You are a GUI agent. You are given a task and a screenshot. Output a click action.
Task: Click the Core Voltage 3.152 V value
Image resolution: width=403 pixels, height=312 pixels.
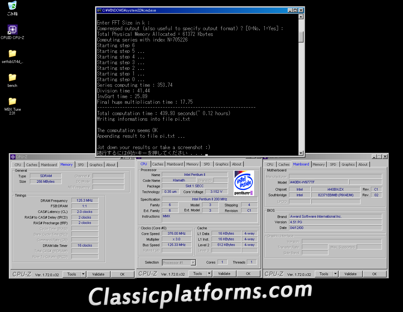(x=216, y=192)
